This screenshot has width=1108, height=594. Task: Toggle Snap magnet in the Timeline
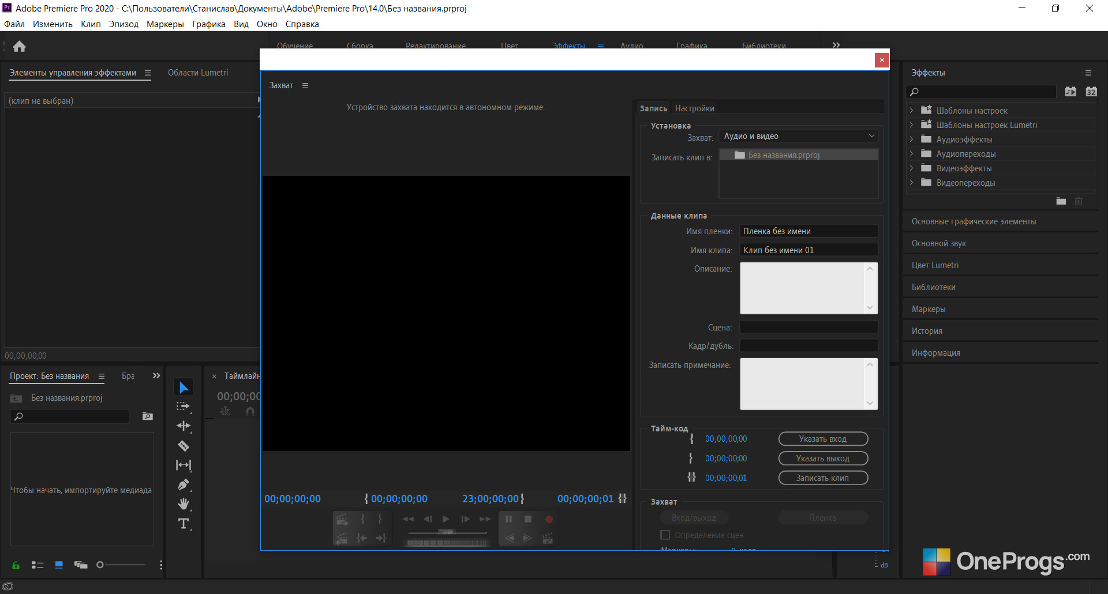pos(250,412)
